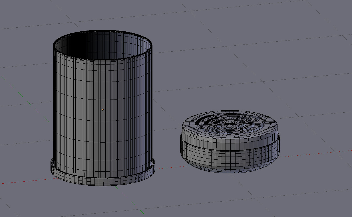Select the round lid mesh object
352x217 pixels.
pyautogui.click(x=230, y=142)
